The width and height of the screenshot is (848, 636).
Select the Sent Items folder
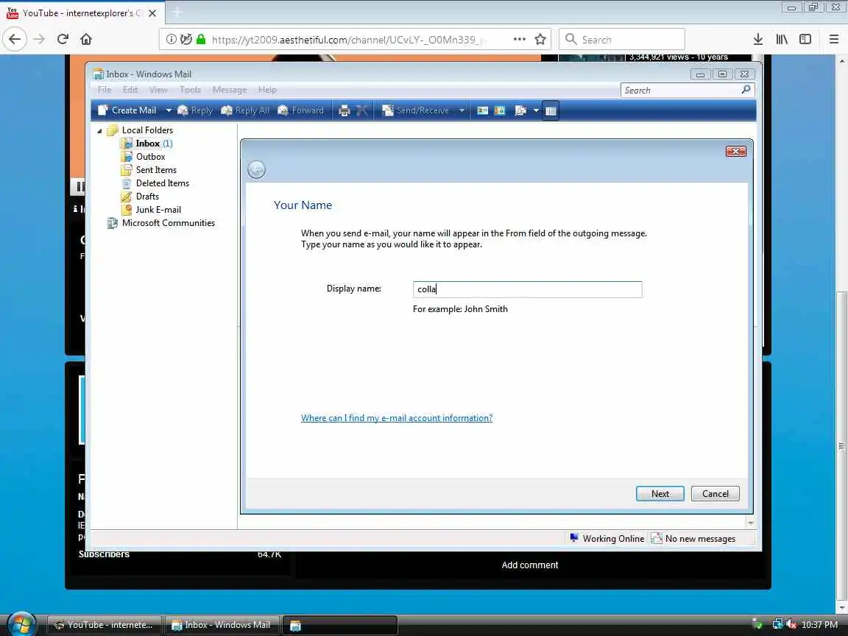pyautogui.click(x=156, y=170)
